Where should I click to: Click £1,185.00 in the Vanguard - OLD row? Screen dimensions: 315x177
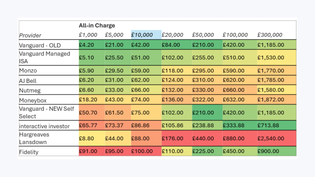277,45
